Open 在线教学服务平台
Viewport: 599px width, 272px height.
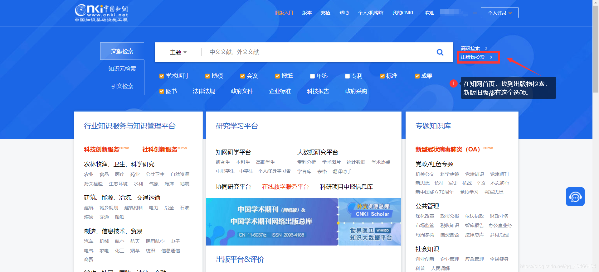click(285, 187)
